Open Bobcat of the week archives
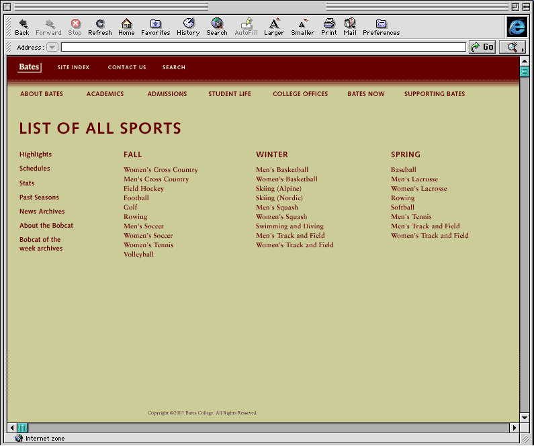The image size is (534, 446). tap(41, 244)
